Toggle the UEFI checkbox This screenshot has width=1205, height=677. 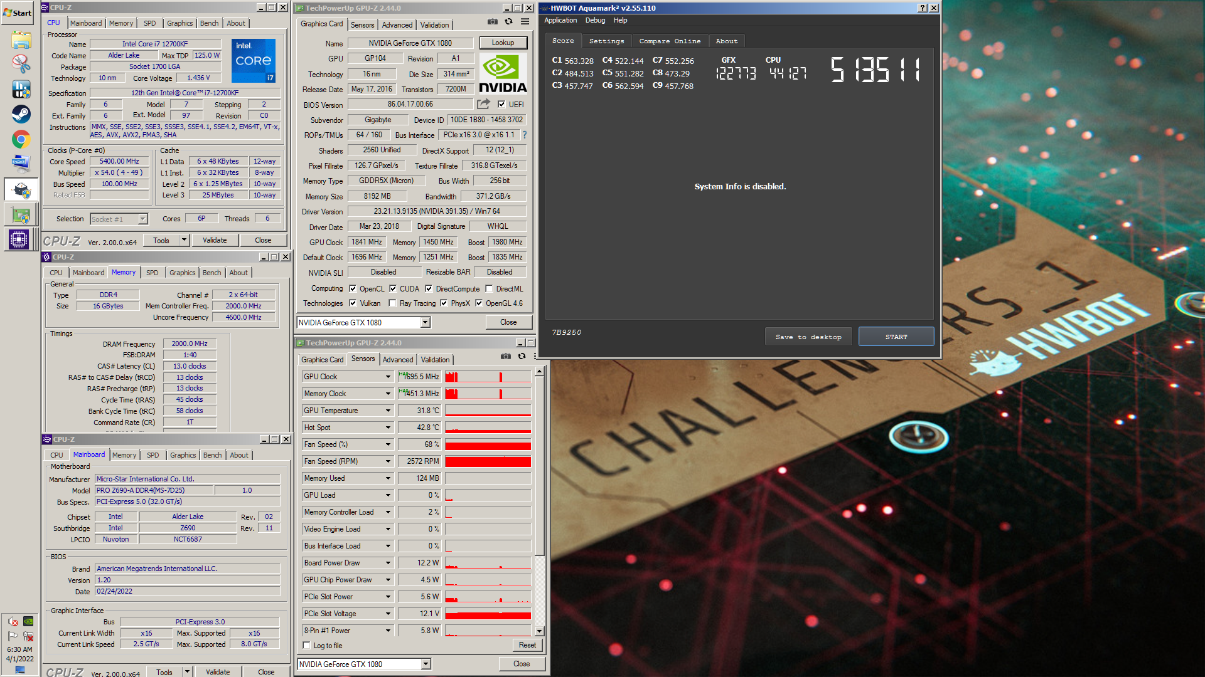coord(501,105)
